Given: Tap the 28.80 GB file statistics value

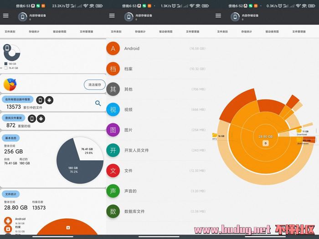Looking at the screenshot, I should [15, 208].
